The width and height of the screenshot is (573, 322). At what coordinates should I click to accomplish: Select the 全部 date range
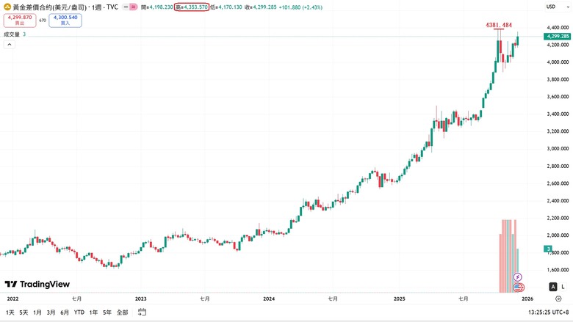[x=123, y=312]
